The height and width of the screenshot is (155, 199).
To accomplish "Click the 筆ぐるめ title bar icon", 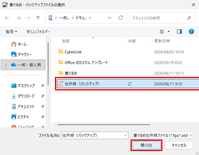I will tap(5, 5).
